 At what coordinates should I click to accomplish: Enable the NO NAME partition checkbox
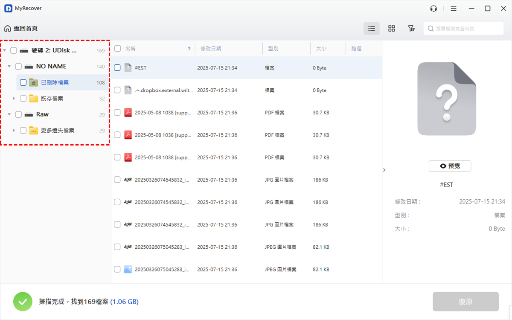18,67
